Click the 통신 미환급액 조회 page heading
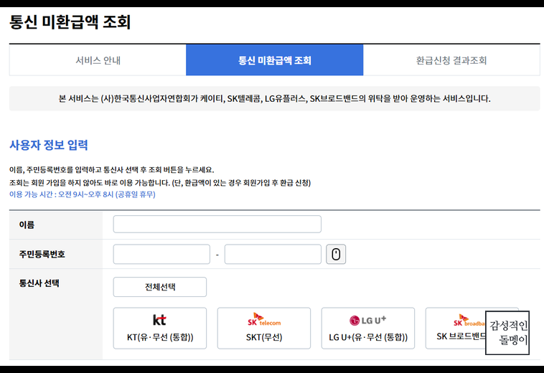 click(x=70, y=22)
